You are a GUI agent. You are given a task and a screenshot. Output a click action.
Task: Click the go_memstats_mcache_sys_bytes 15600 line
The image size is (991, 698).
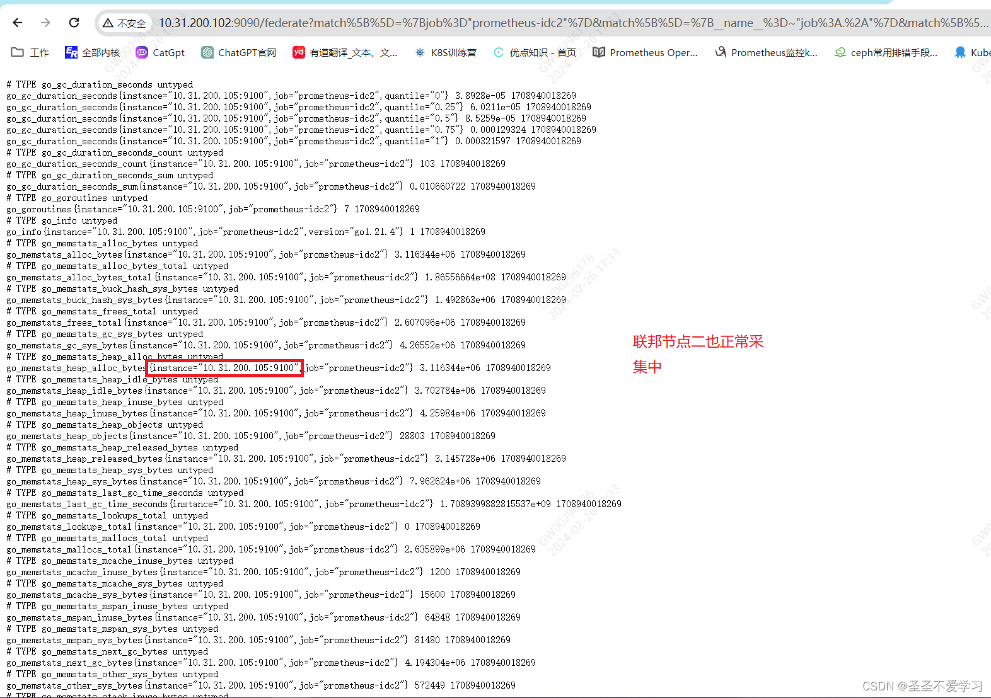[x=261, y=595]
